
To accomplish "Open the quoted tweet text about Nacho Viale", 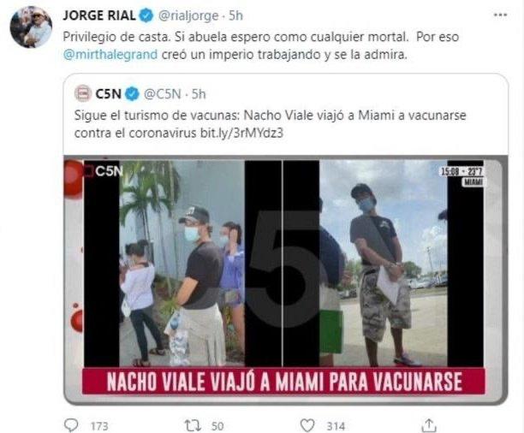I will 270,124.
